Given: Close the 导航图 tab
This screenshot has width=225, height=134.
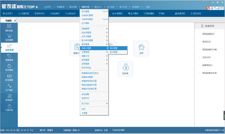Looking at the screenshot, I should coord(15,21).
